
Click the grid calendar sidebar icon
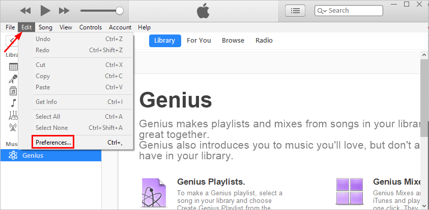click(13, 66)
